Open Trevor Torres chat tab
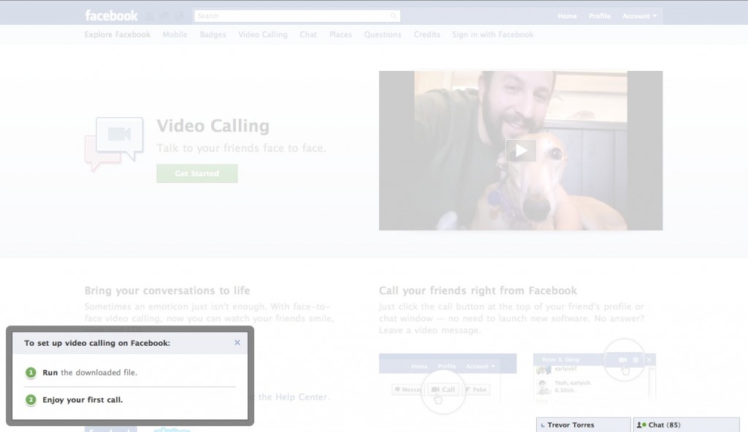 (584, 425)
